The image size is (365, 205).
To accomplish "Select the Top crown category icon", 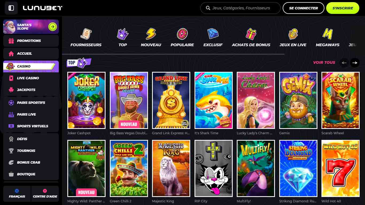I will (x=123, y=34).
